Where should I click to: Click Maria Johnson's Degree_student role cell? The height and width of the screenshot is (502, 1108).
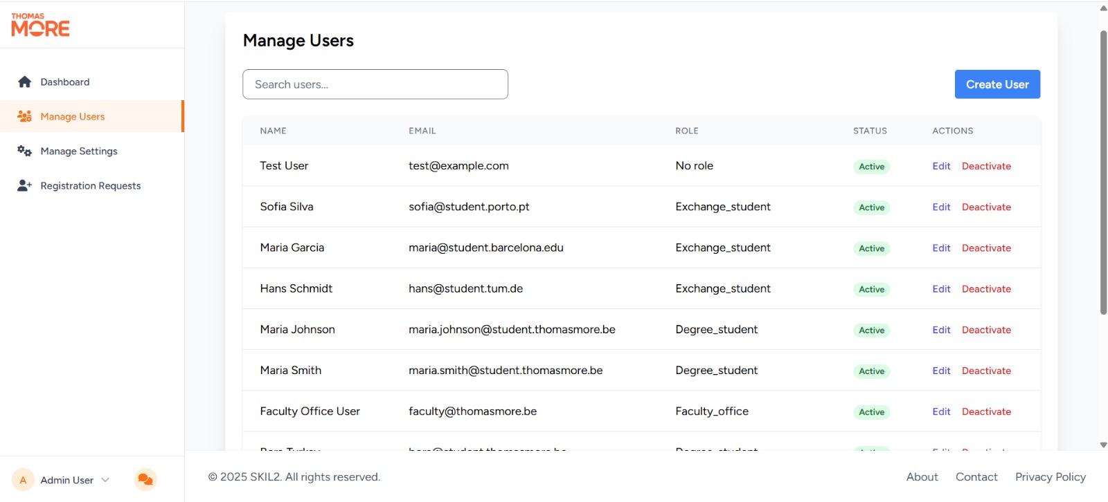716,330
